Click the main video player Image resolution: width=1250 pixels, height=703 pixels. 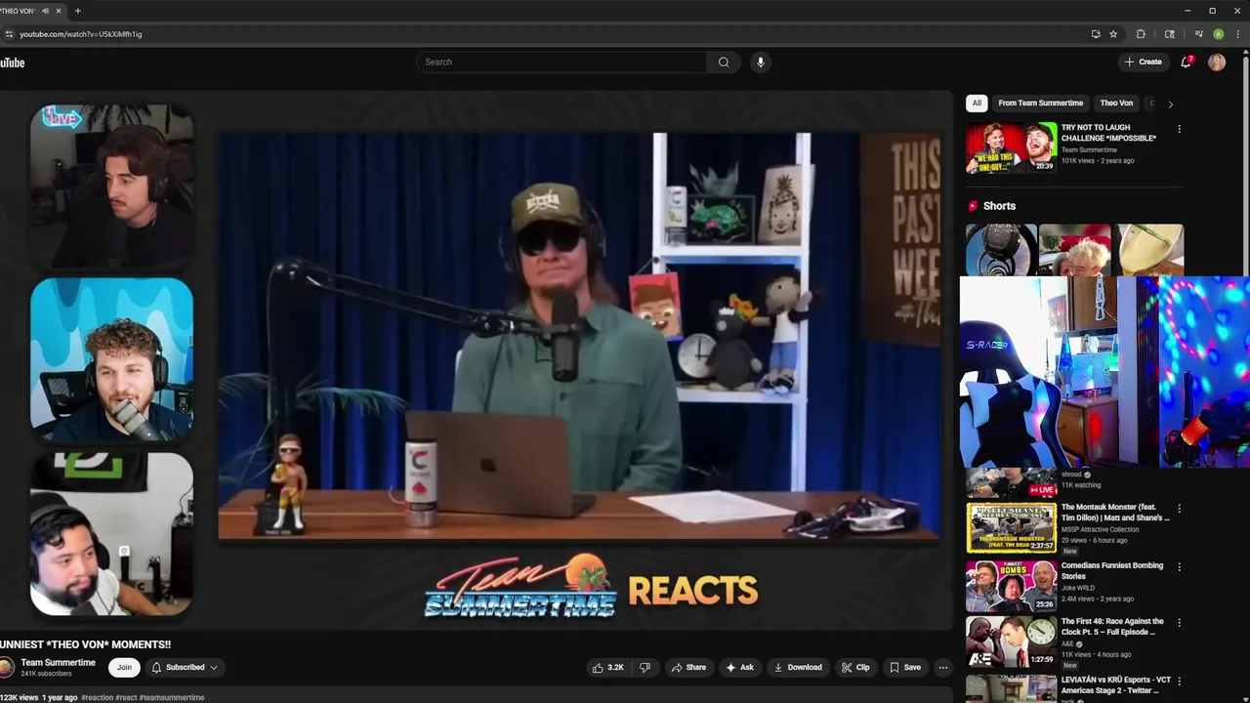(475, 361)
